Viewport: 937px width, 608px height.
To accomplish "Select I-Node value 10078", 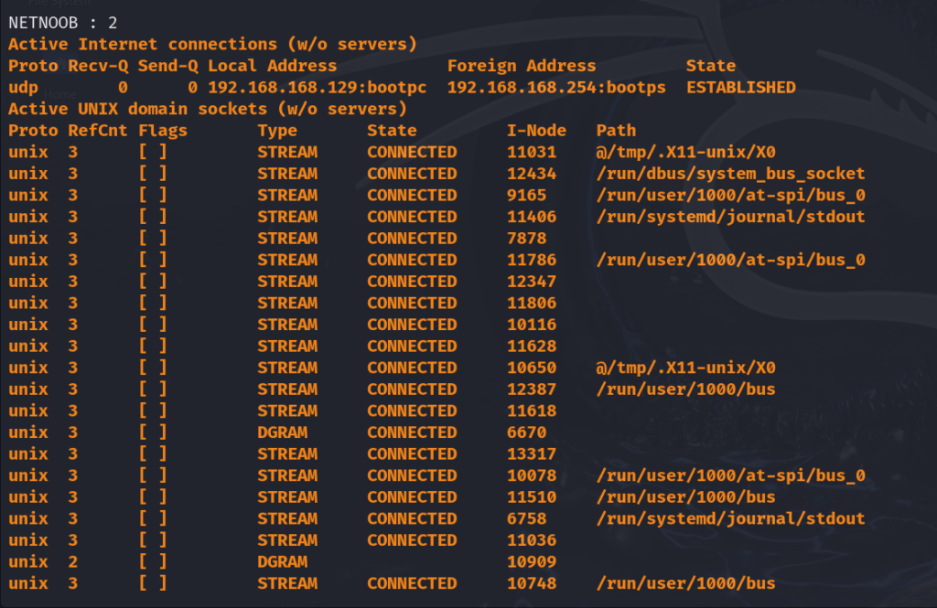I will pos(532,475).
